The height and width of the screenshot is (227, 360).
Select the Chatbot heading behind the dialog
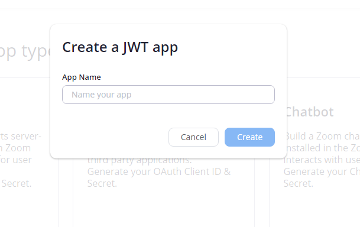coord(309,112)
